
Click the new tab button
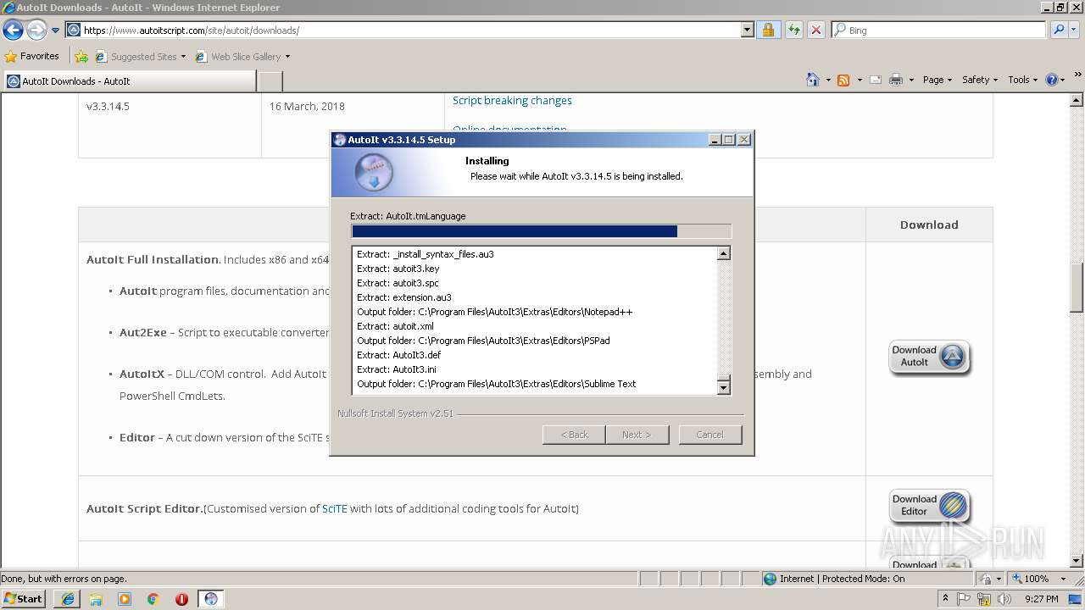[270, 81]
